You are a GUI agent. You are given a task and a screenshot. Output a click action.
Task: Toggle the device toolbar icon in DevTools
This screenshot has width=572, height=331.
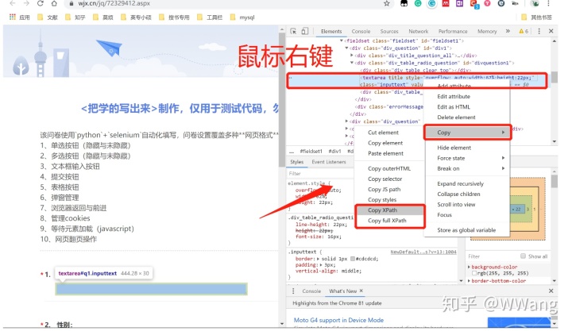coord(304,31)
